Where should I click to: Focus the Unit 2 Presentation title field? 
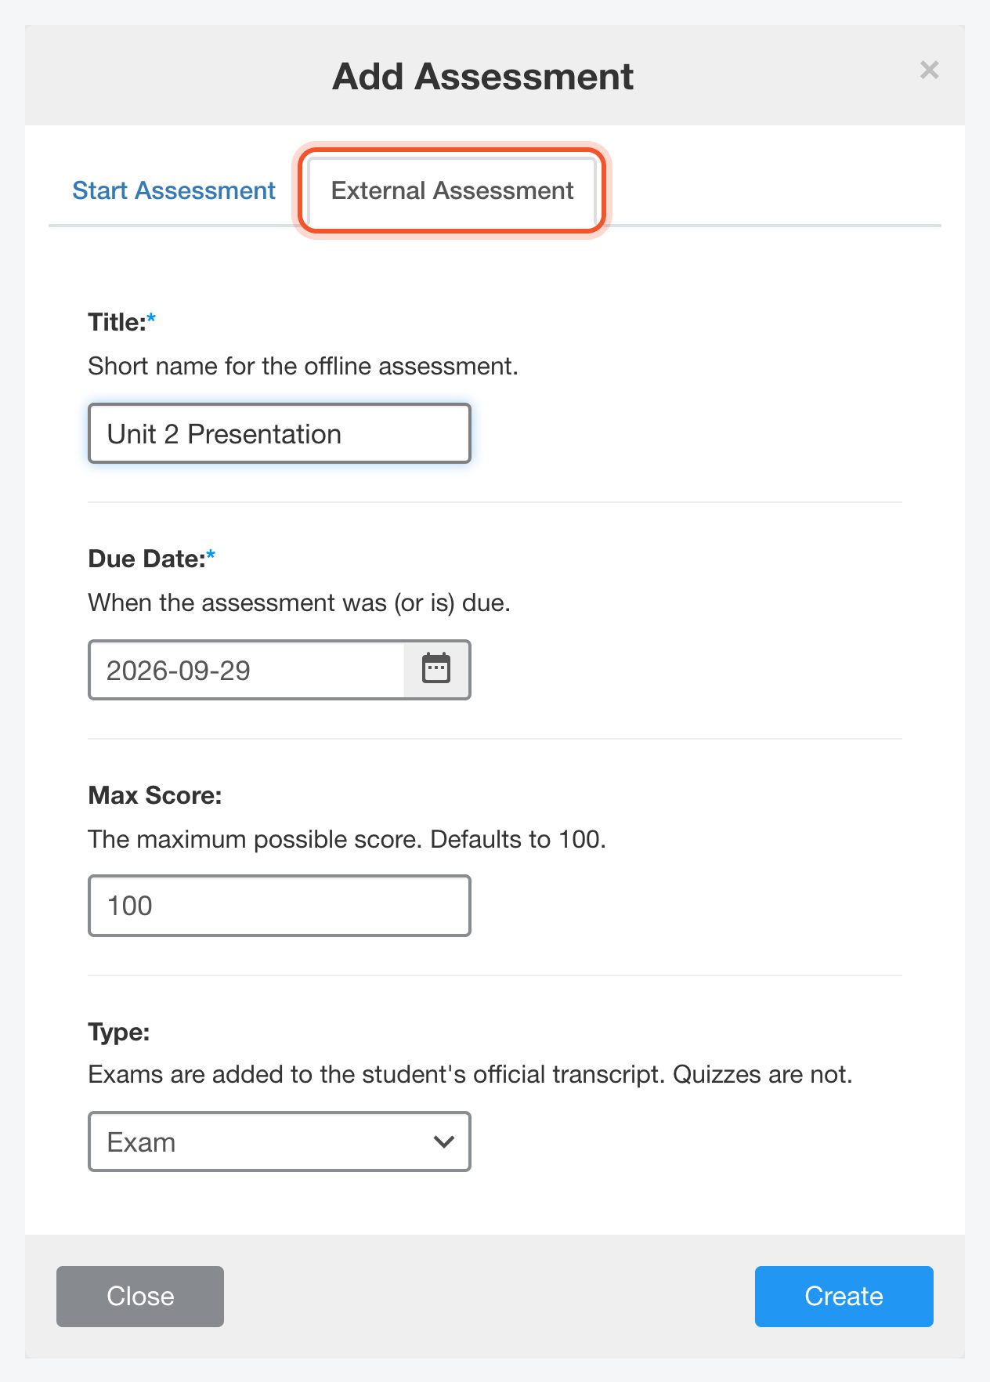point(280,433)
